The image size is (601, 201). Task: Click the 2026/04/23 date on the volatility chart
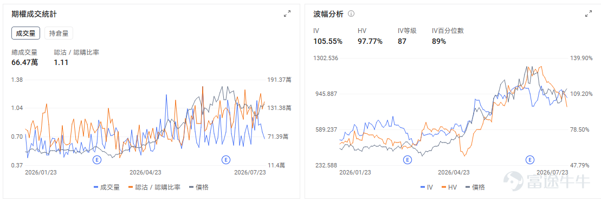(x=454, y=172)
